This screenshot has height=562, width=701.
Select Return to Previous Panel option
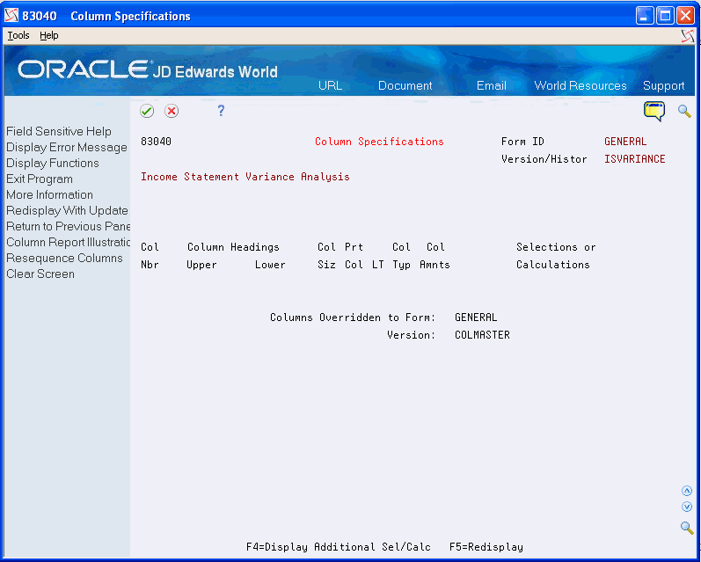click(68, 226)
